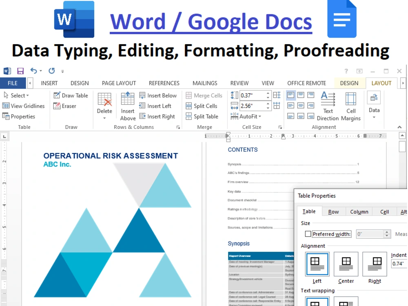Switch to Cell tab in Table Properties

tap(384, 212)
